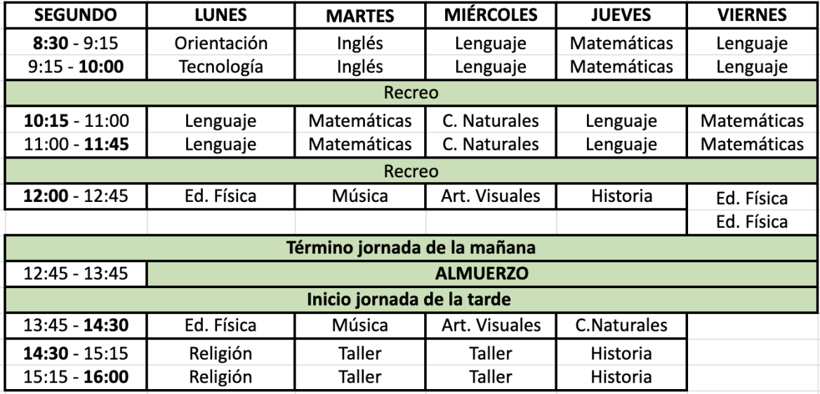Click the VIERNES column header
The image size is (820, 394).
tap(752, 15)
